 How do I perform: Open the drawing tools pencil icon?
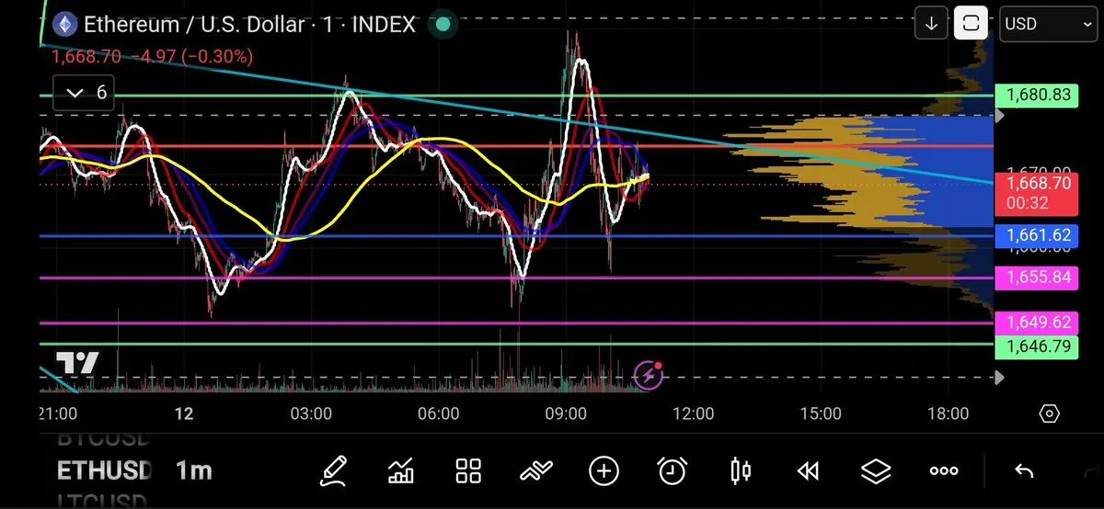pos(333,471)
